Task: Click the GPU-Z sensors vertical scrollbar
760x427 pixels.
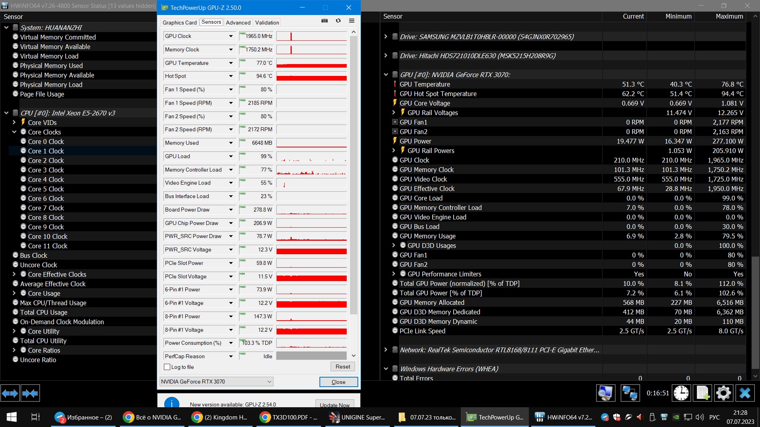Action: 353,176
